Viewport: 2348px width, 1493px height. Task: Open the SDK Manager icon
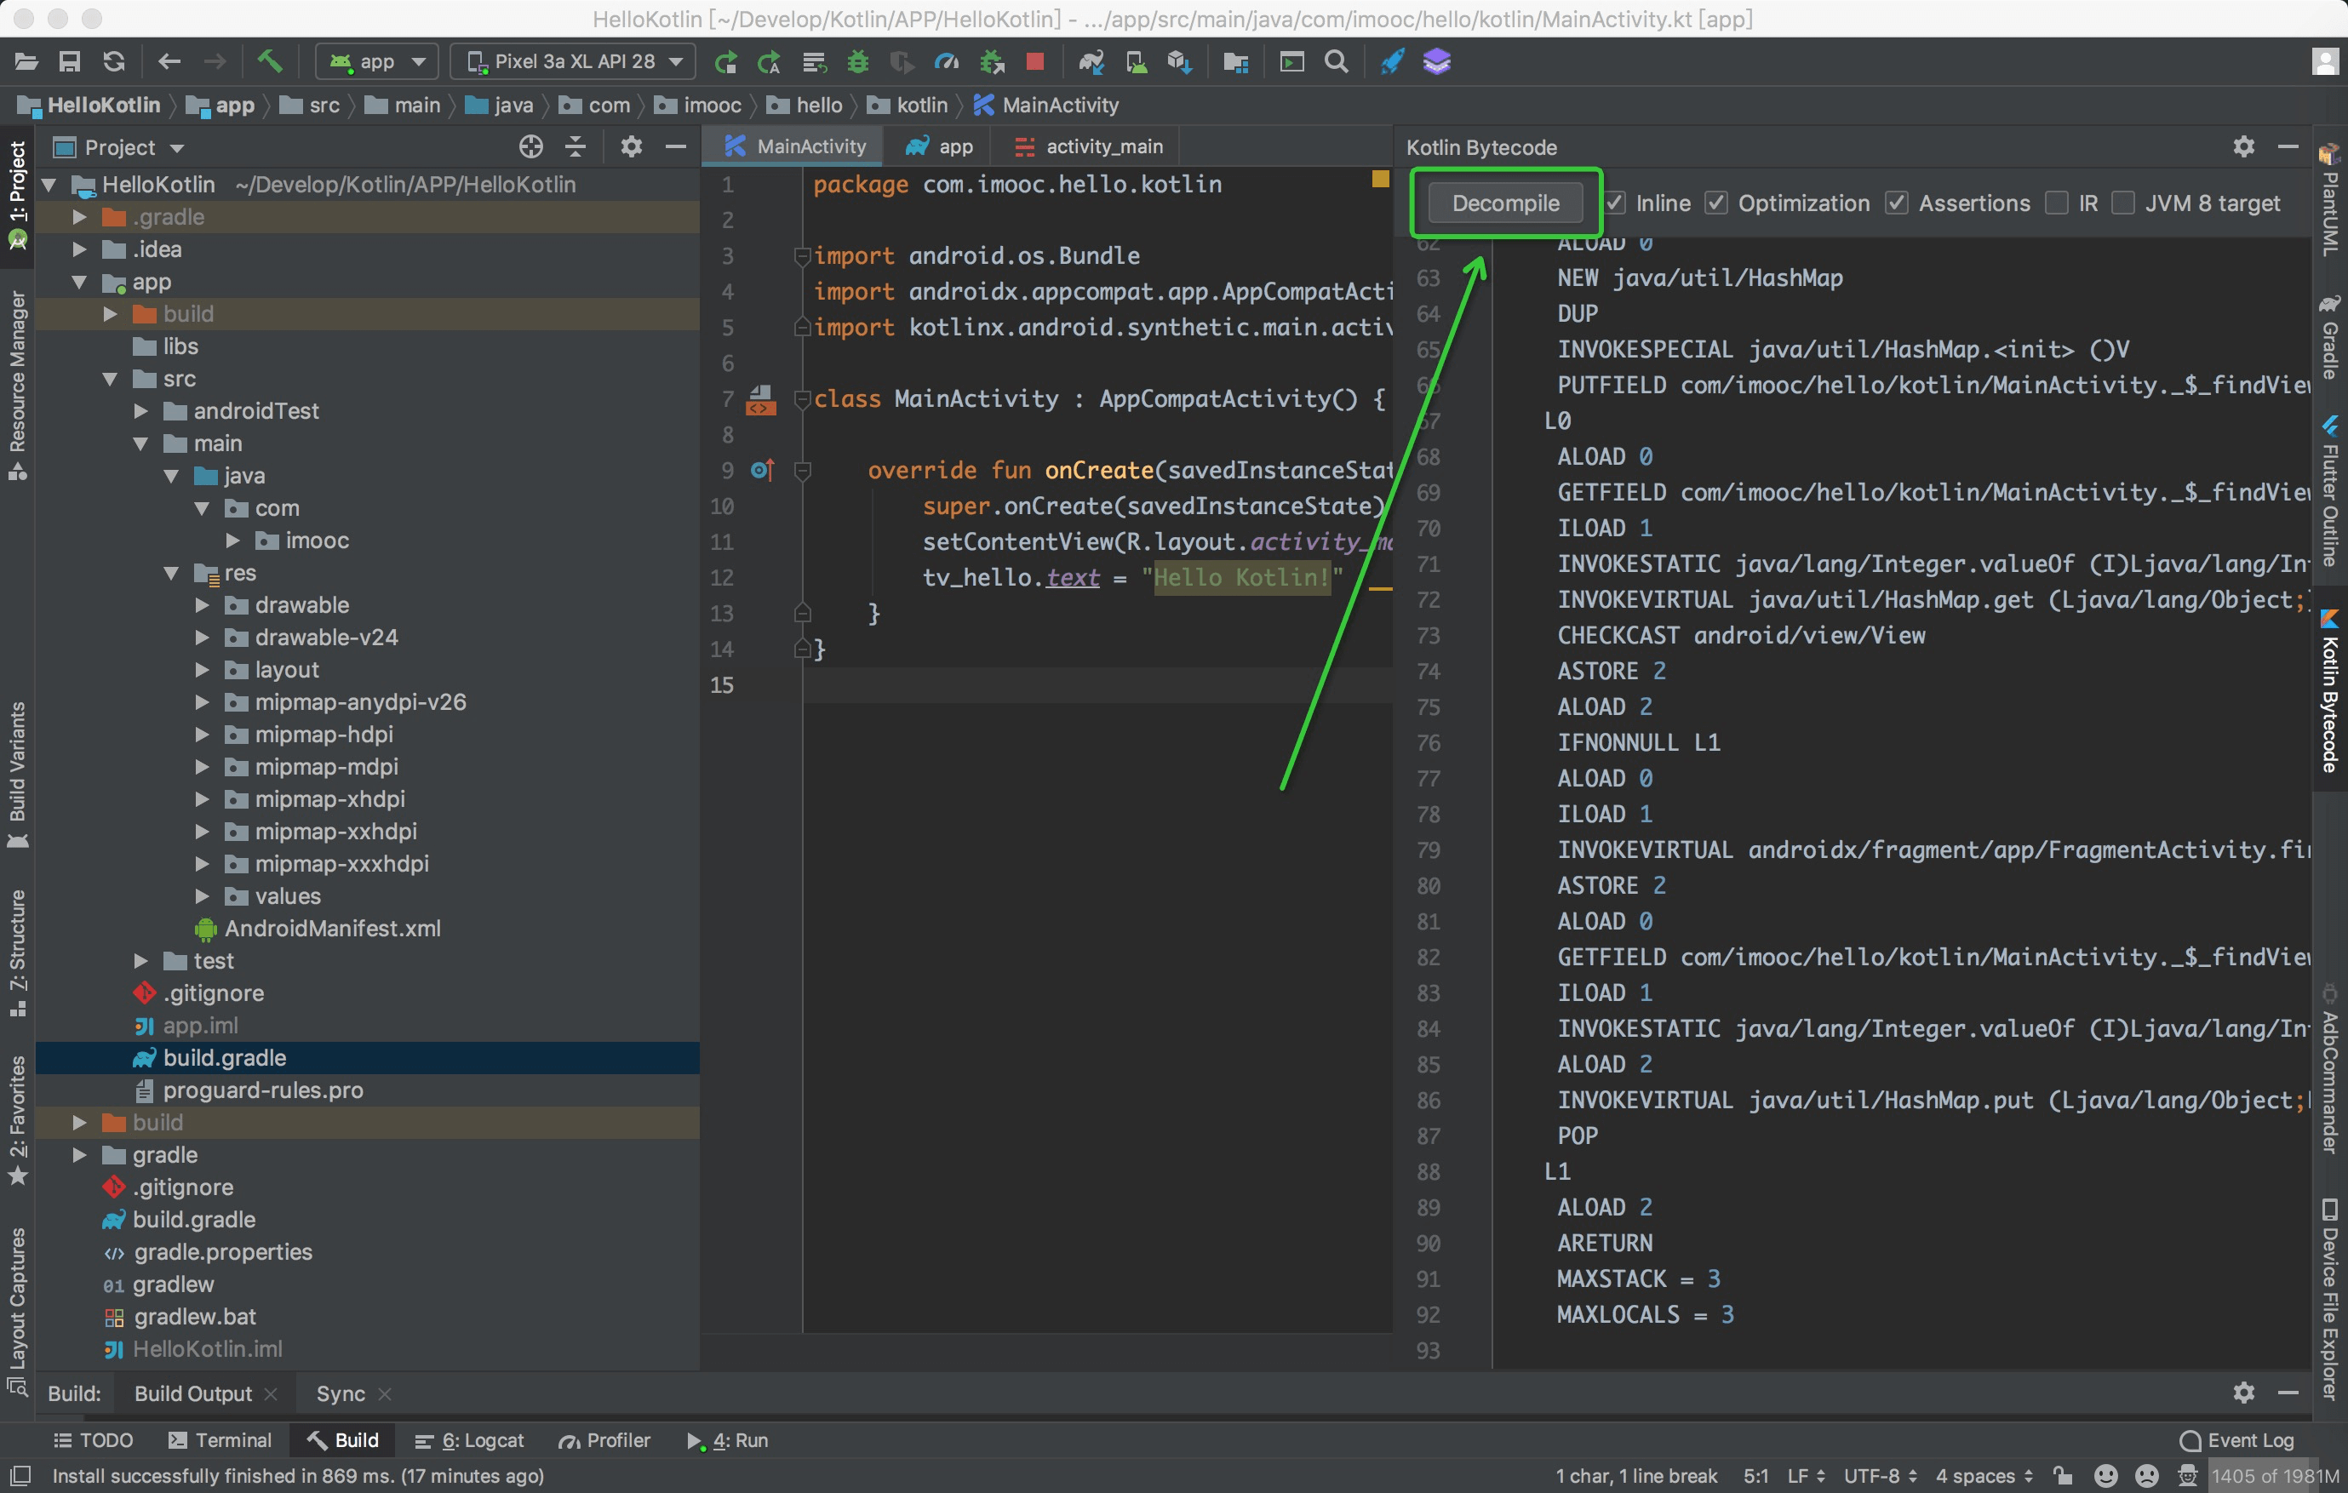[1180, 62]
